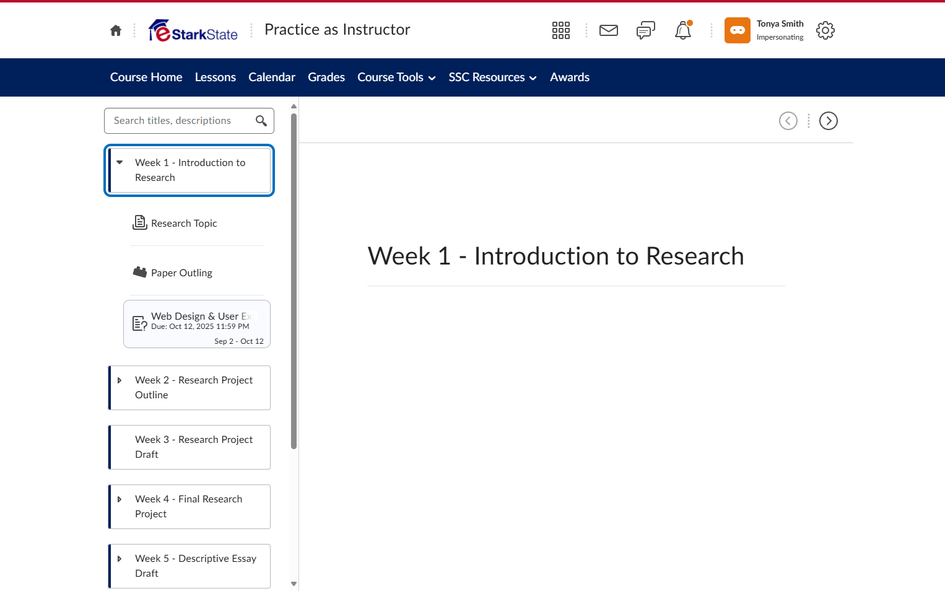Open the Research Topic lesson
Viewport: 945px width, 591px height.
click(184, 224)
